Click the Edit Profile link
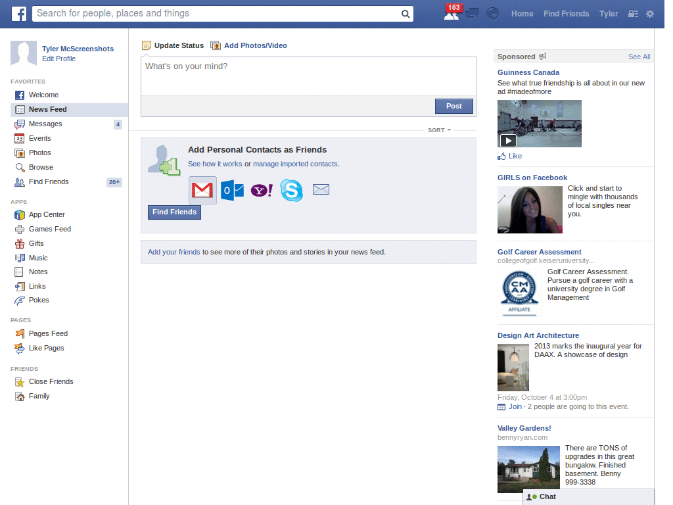This screenshot has height=505, width=673. coord(58,59)
